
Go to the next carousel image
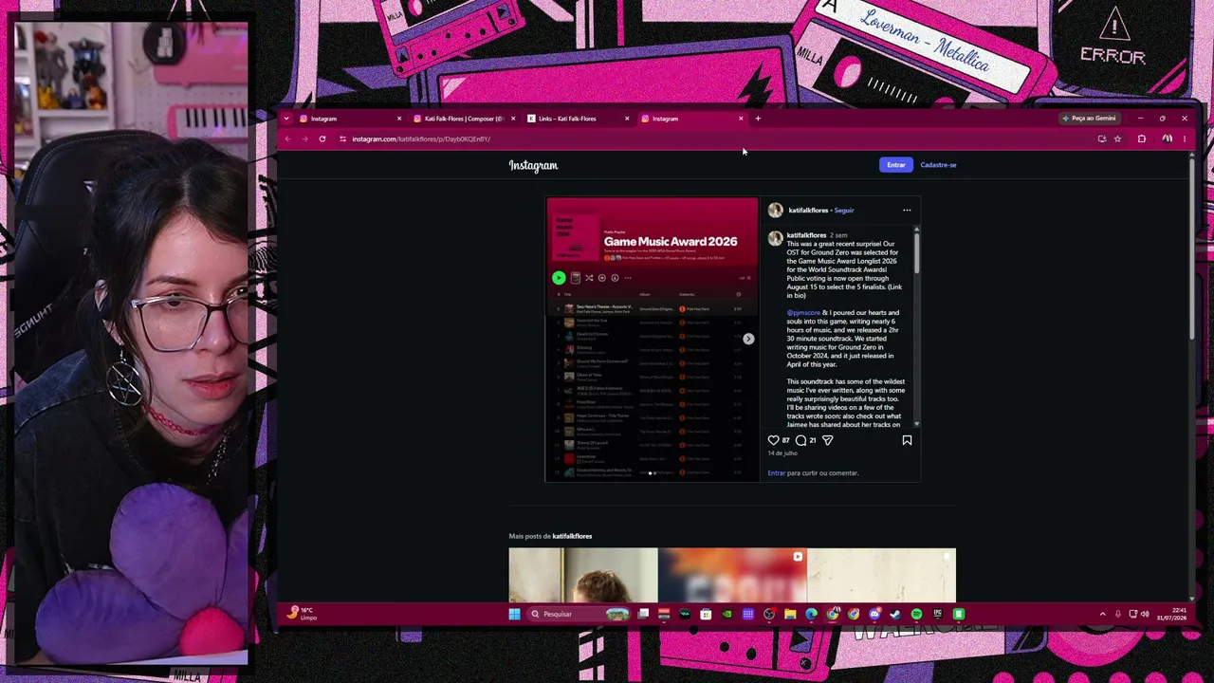(x=748, y=339)
